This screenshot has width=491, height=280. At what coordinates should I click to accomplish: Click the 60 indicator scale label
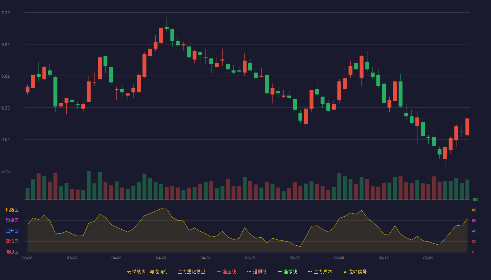pos(474,221)
